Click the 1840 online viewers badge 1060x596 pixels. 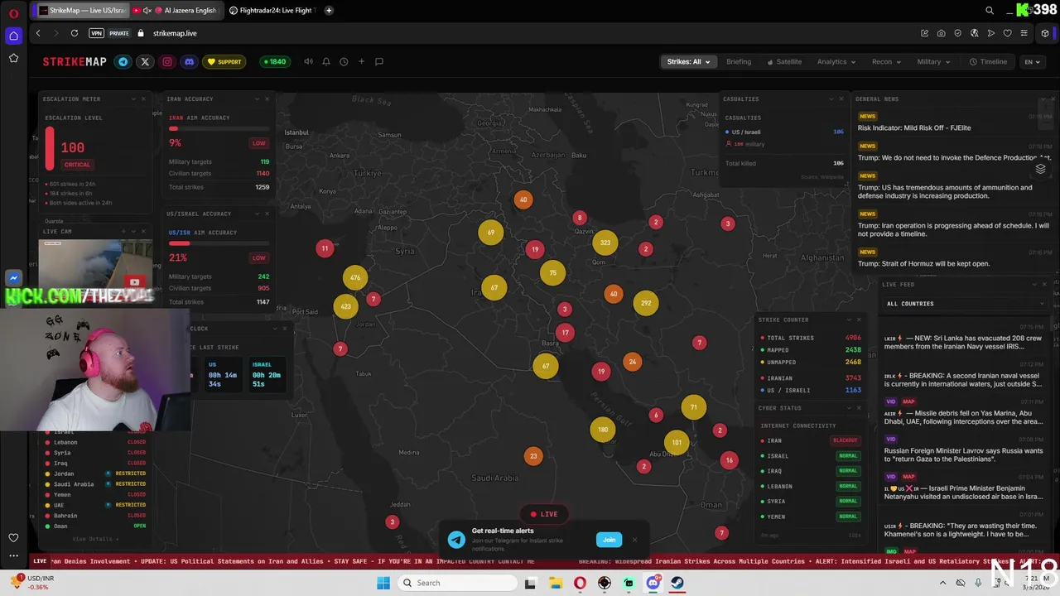[274, 61]
